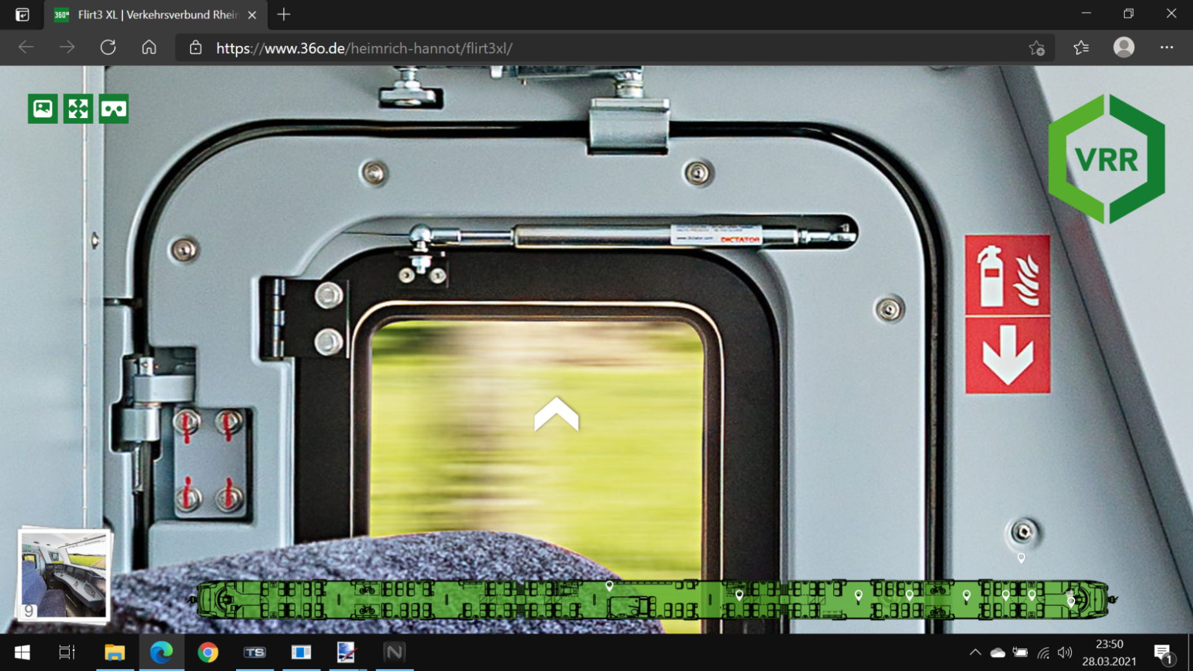Open the image gallery icon
This screenshot has width=1193, height=671.
pos(43,108)
